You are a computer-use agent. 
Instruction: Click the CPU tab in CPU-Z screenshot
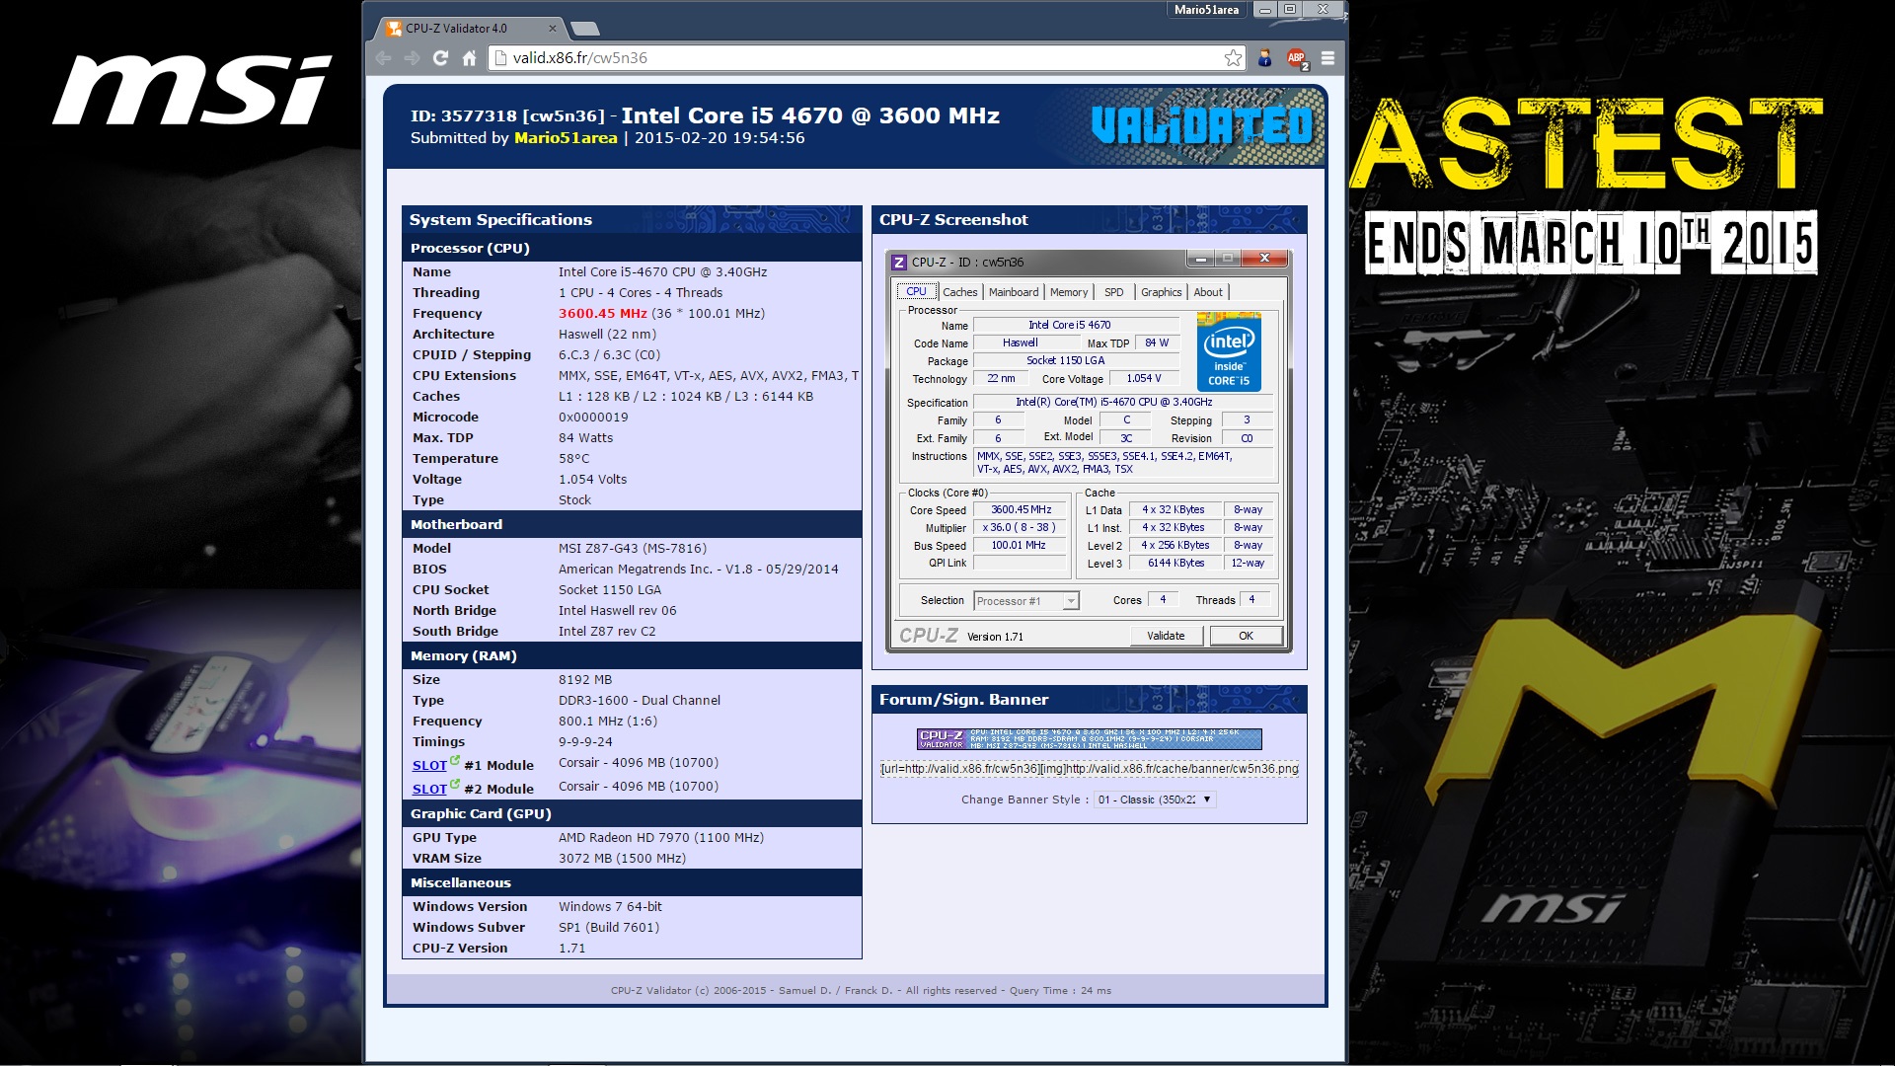click(x=916, y=291)
